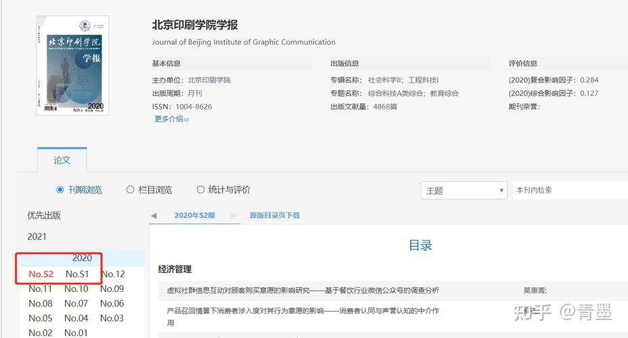Open issue No.03

pos(112,318)
